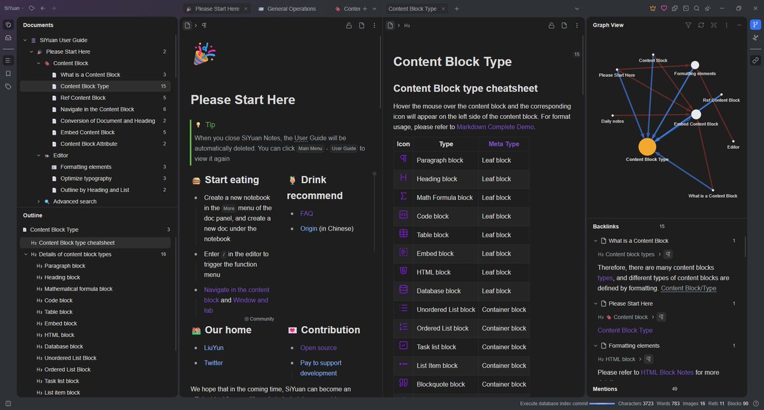Expand the Advanced search tree node

pos(38,202)
